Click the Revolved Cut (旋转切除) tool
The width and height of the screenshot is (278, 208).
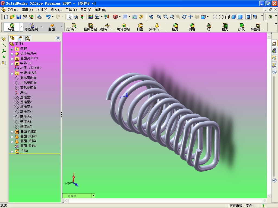pyautogui.click(x=124, y=27)
